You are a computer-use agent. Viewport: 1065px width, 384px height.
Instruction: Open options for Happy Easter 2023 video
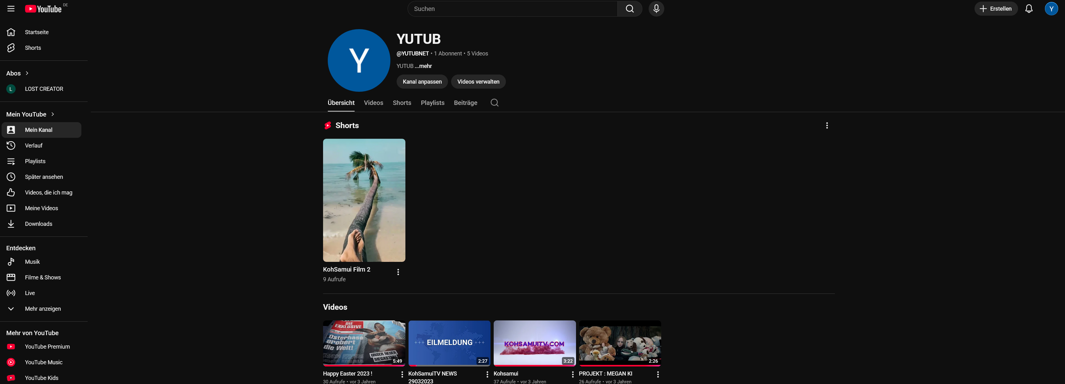tap(402, 375)
